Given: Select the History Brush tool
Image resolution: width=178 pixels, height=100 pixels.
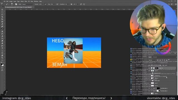Looking at the screenshot, I should pos(2,34).
